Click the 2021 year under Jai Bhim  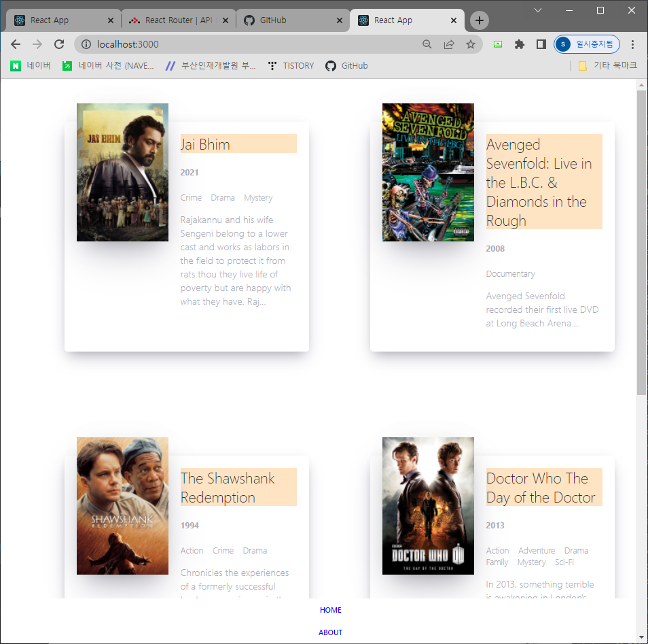click(x=190, y=173)
